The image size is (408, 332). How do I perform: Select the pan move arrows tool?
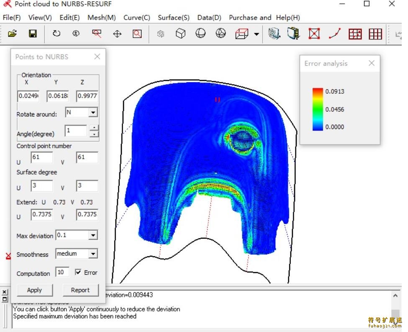click(117, 34)
